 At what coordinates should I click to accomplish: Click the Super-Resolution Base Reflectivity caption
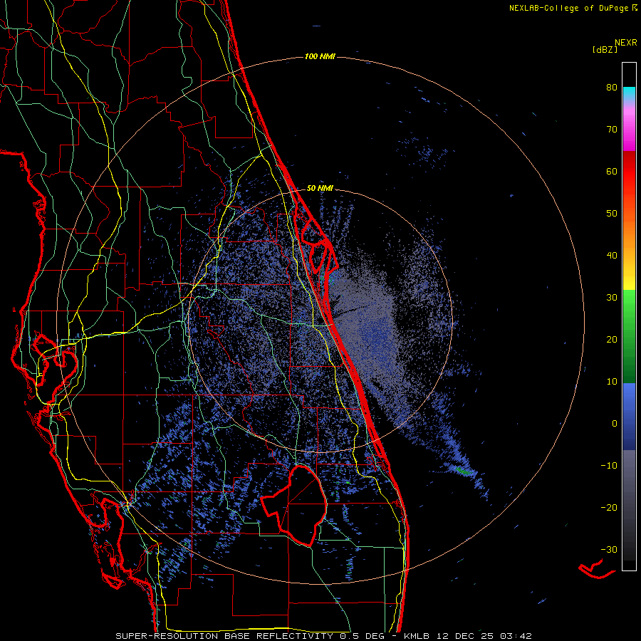[323, 636]
